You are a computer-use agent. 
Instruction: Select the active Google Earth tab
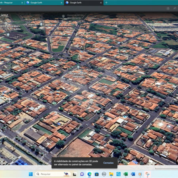(84, 3)
